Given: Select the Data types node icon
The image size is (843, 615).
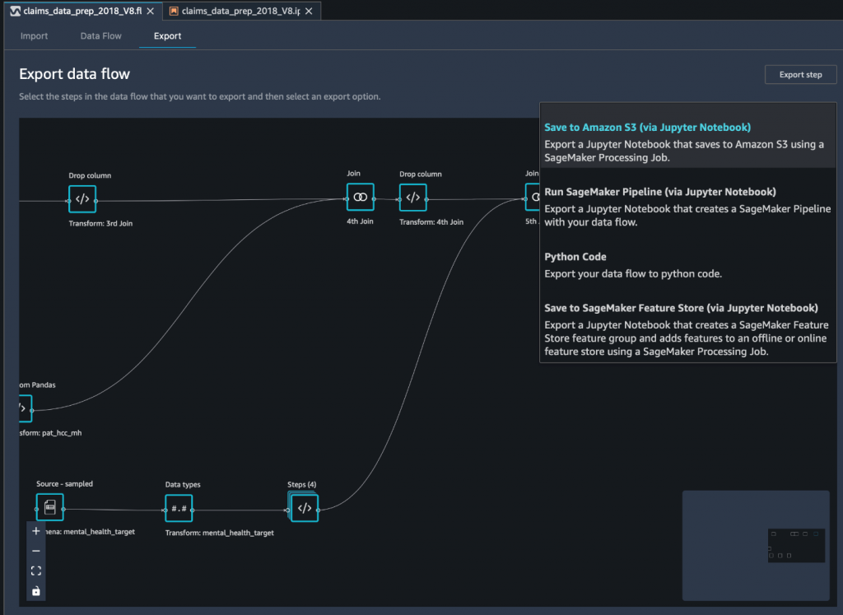Looking at the screenshot, I should coord(179,507).
